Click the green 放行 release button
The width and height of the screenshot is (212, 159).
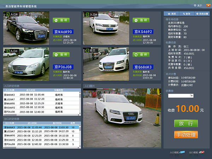[x=186, y=123]
